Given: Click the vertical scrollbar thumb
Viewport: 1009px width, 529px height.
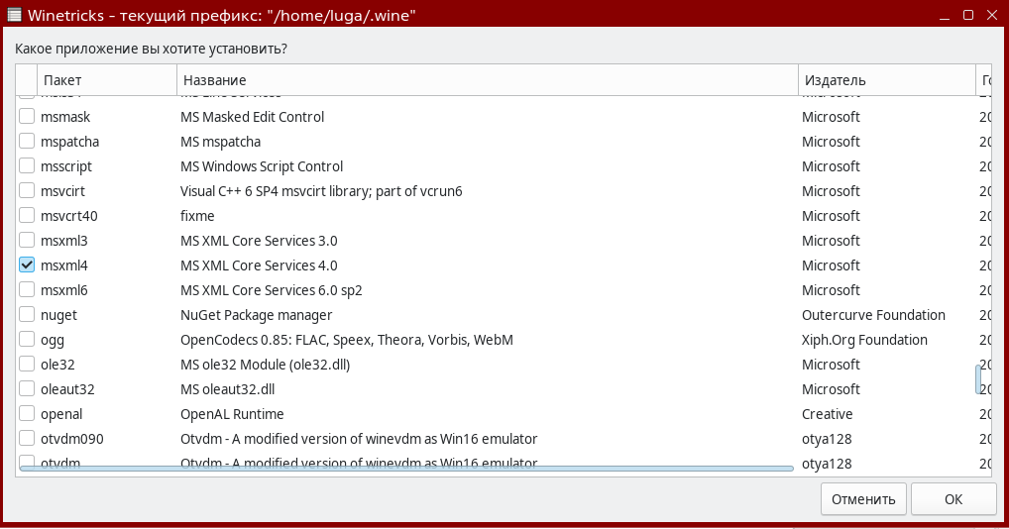Looking at the screenshot, I should pos(978,379).
